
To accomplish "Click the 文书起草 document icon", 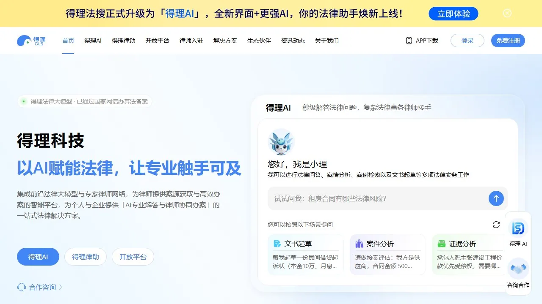I will pos(277,244).
